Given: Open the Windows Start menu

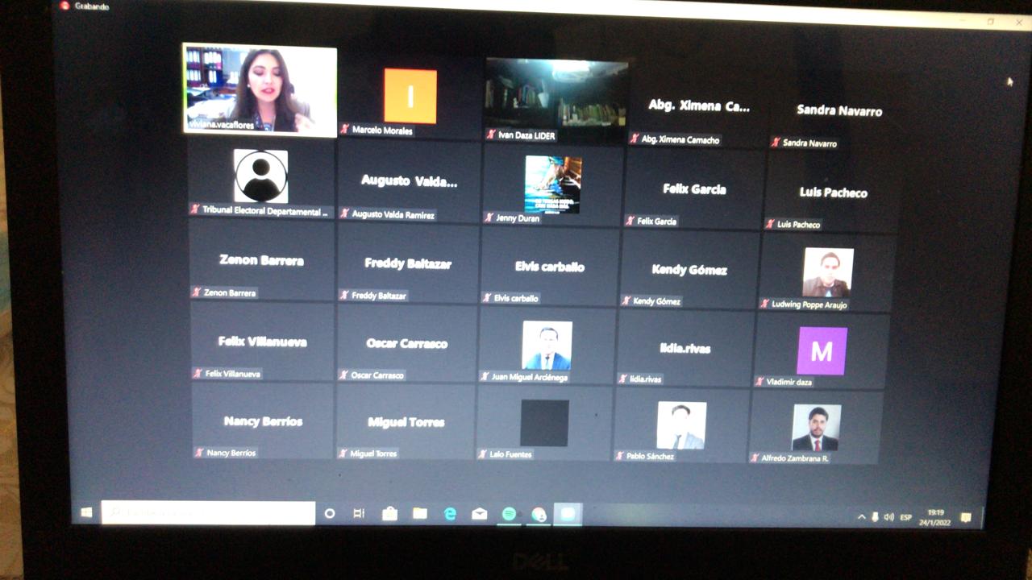Looking at the screenshot, I should pos(87,512).
